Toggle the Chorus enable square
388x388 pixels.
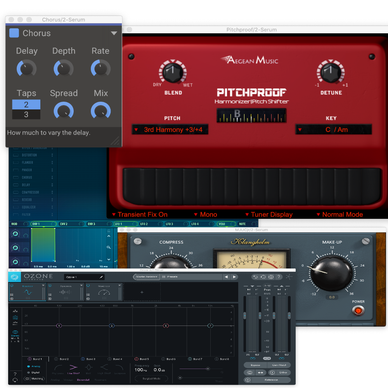[x=14, y=33]
